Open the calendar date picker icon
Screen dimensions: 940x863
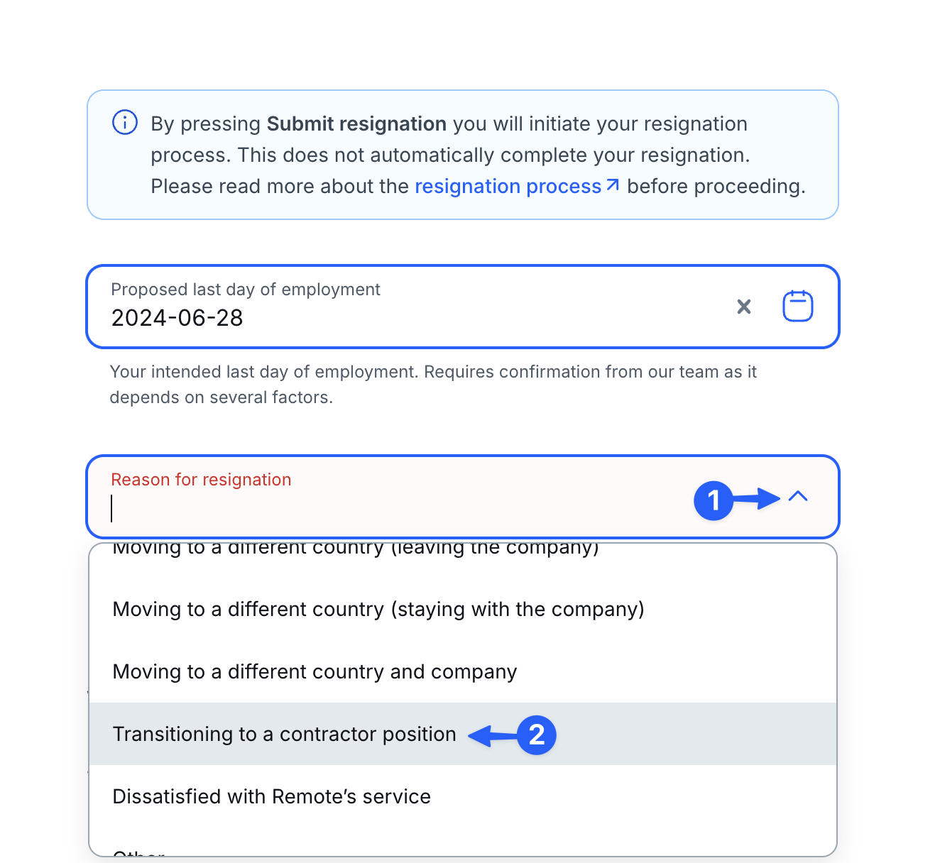[798, 307]
